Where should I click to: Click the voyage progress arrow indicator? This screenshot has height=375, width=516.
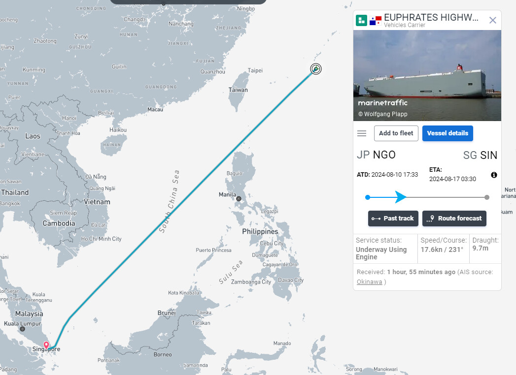[401, 197]
